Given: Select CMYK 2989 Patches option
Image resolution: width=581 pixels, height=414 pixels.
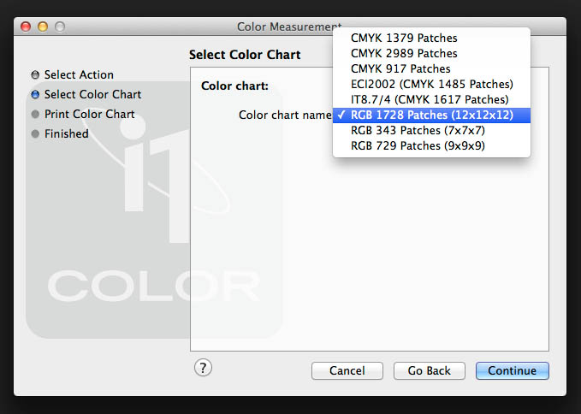Looking at the screenshot, I should point(404,54).
